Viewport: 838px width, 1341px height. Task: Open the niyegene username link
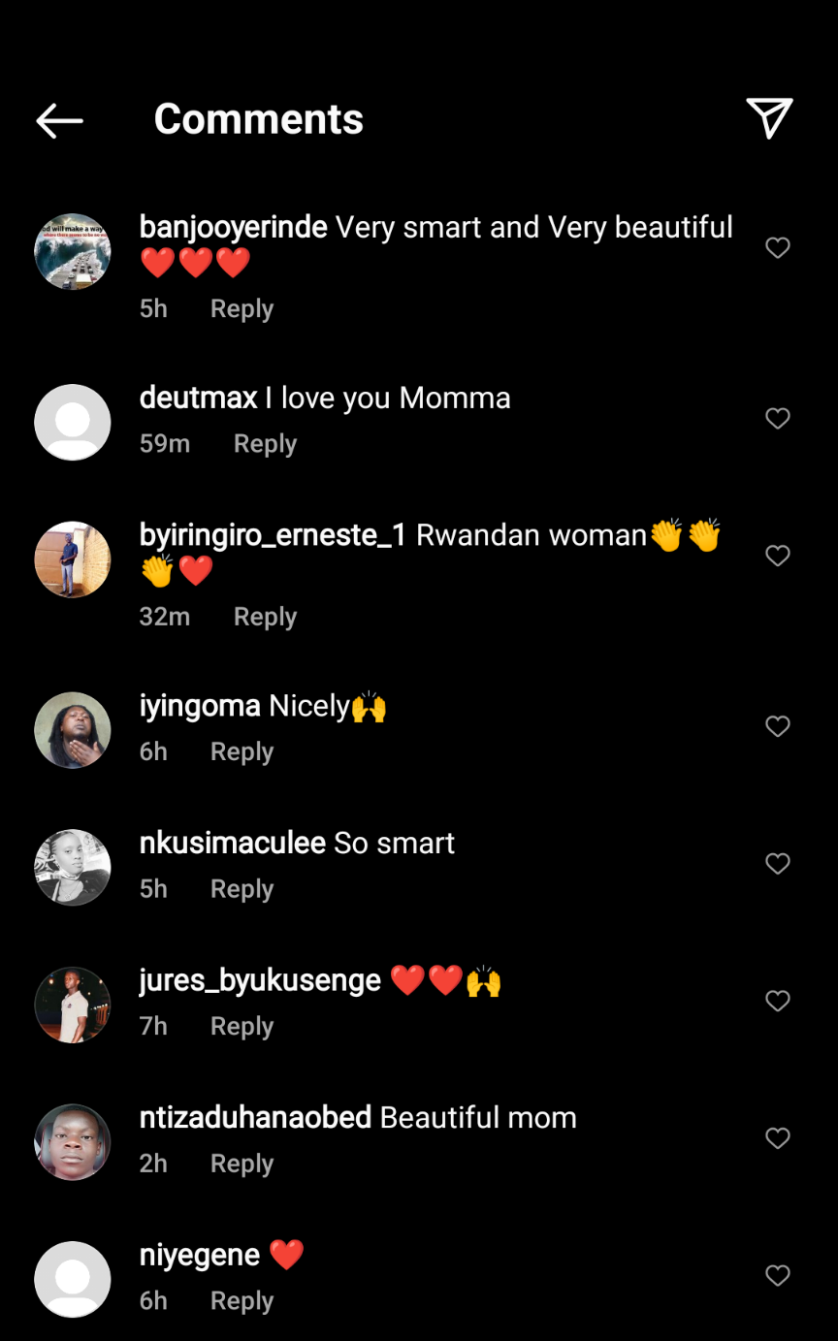pos(200,1255)
